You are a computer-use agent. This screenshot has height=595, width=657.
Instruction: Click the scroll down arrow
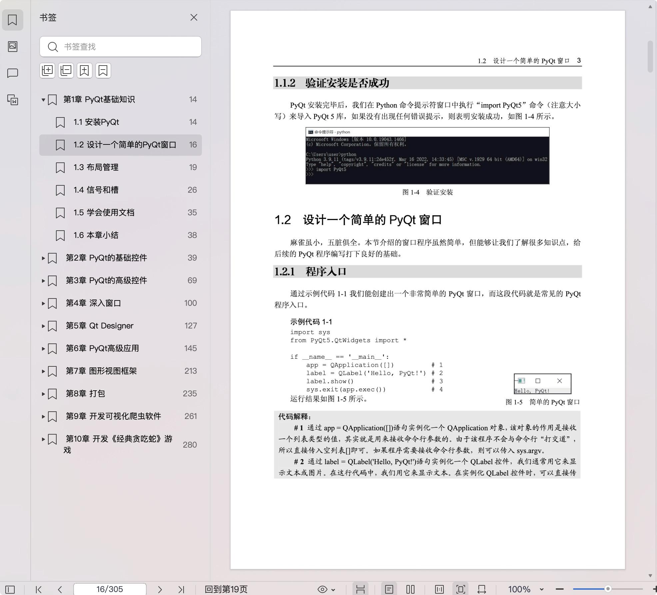[650, 575]
